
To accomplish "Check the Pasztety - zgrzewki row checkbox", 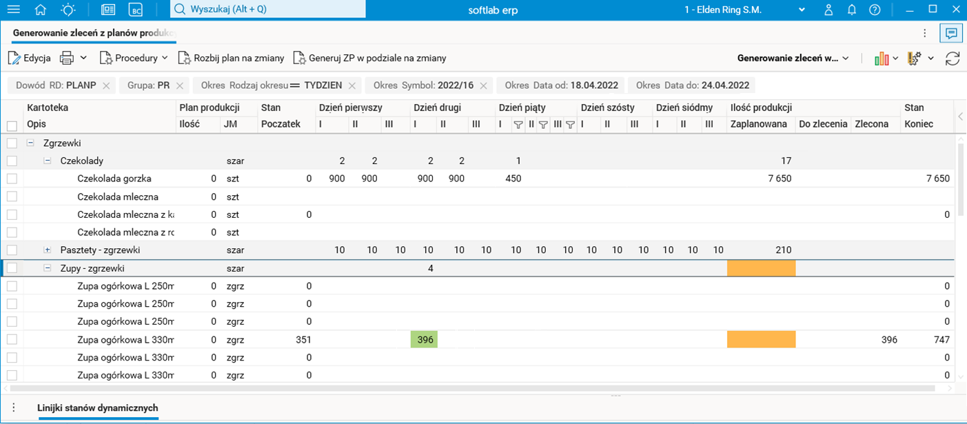I will point(12,250).
